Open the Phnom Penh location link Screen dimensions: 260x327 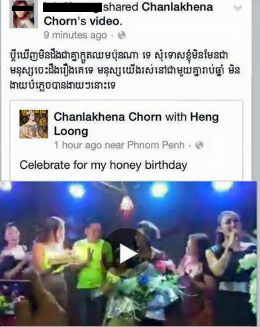[x=156, y=145]
